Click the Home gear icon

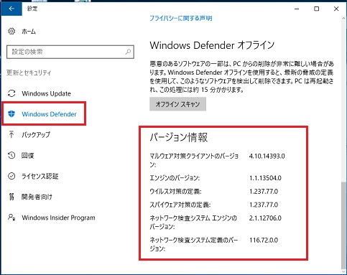click(x=11, y=31)
